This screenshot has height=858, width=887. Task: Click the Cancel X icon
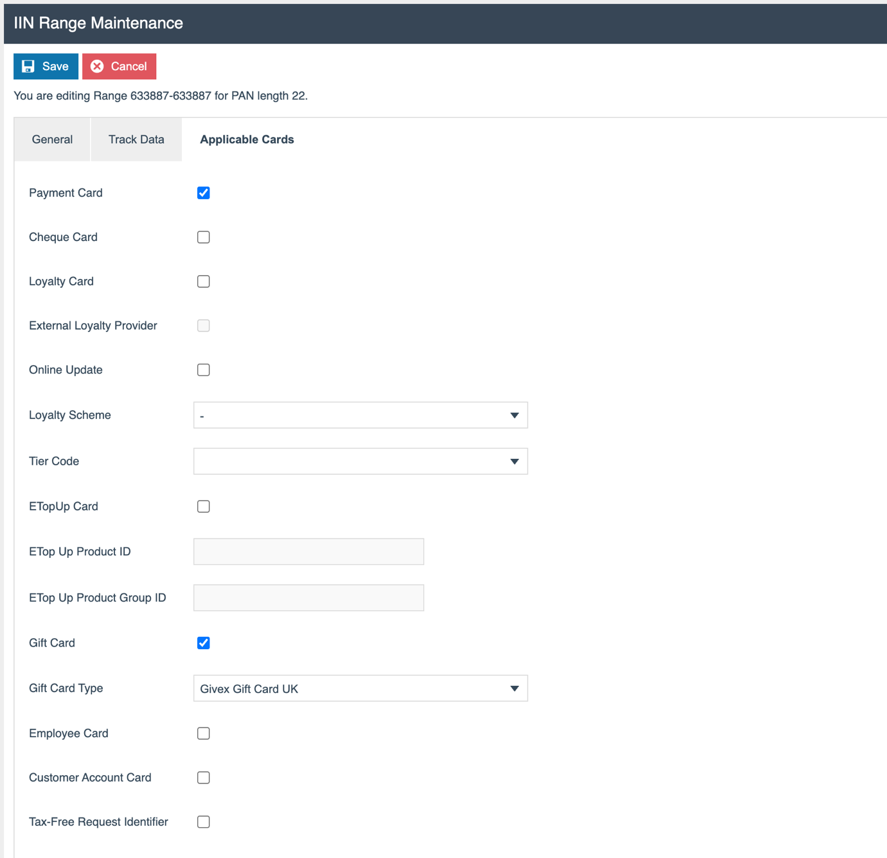pyautogui.click(x=97, y=66)
